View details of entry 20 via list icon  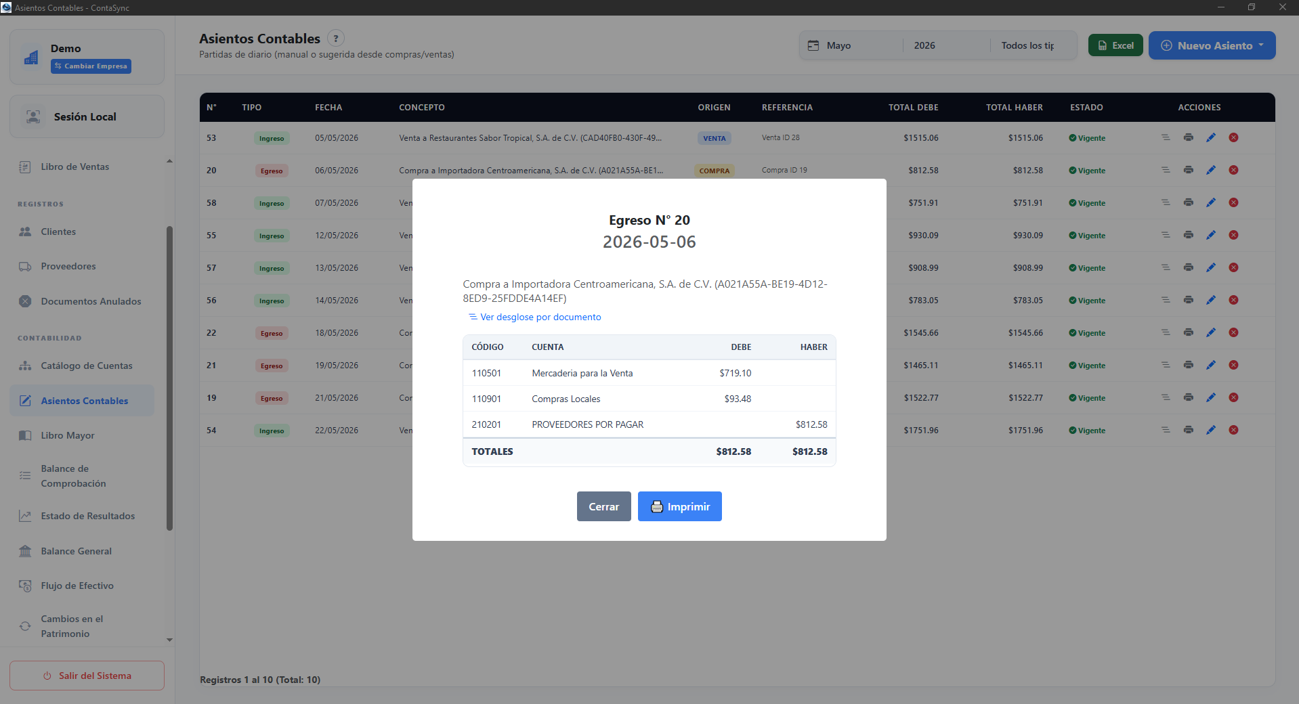point(1166,170)
